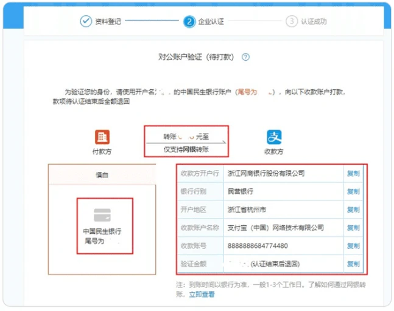394x311 pixels.
Task: Copy the 收款方开户行 bank name value
Action: pyautogui.click(x=353, y=173)
